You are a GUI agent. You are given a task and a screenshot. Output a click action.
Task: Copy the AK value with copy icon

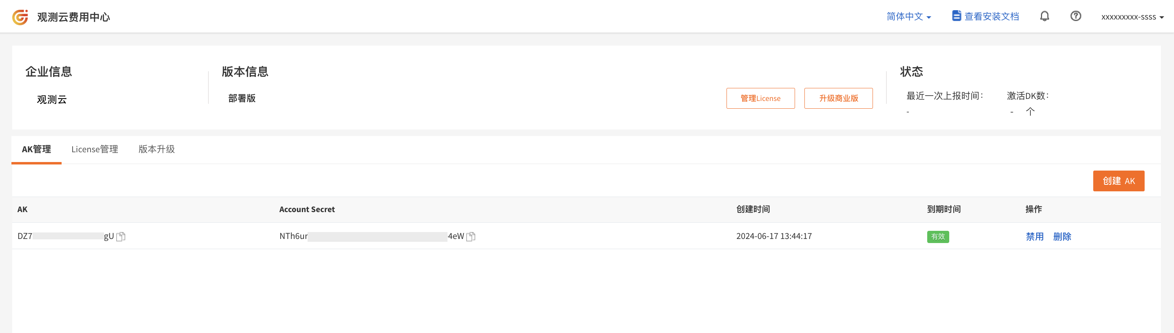[x=121, y=237]
